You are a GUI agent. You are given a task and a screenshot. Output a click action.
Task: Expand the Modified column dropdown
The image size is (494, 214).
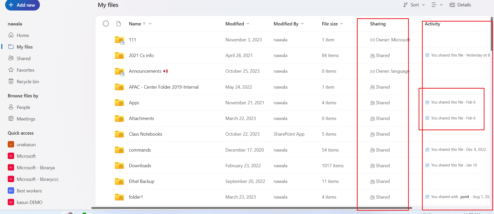point(248,24)
